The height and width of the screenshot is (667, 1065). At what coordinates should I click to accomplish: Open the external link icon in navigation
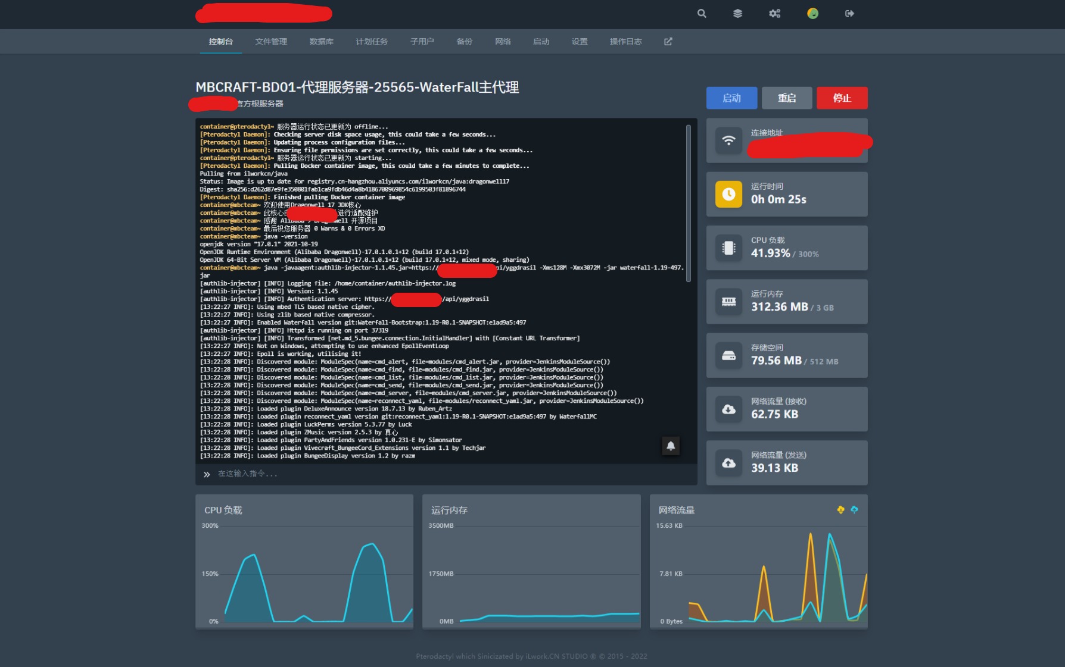(x=668, y=42)
